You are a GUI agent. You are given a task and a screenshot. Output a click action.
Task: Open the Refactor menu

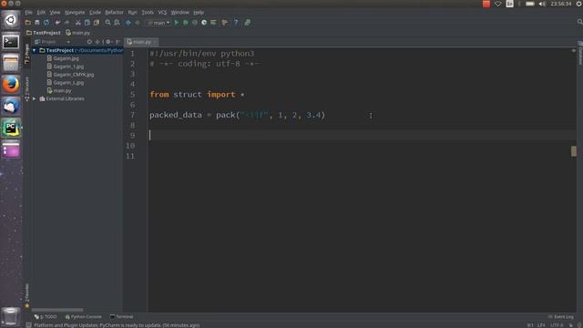[x=114, y=12]
